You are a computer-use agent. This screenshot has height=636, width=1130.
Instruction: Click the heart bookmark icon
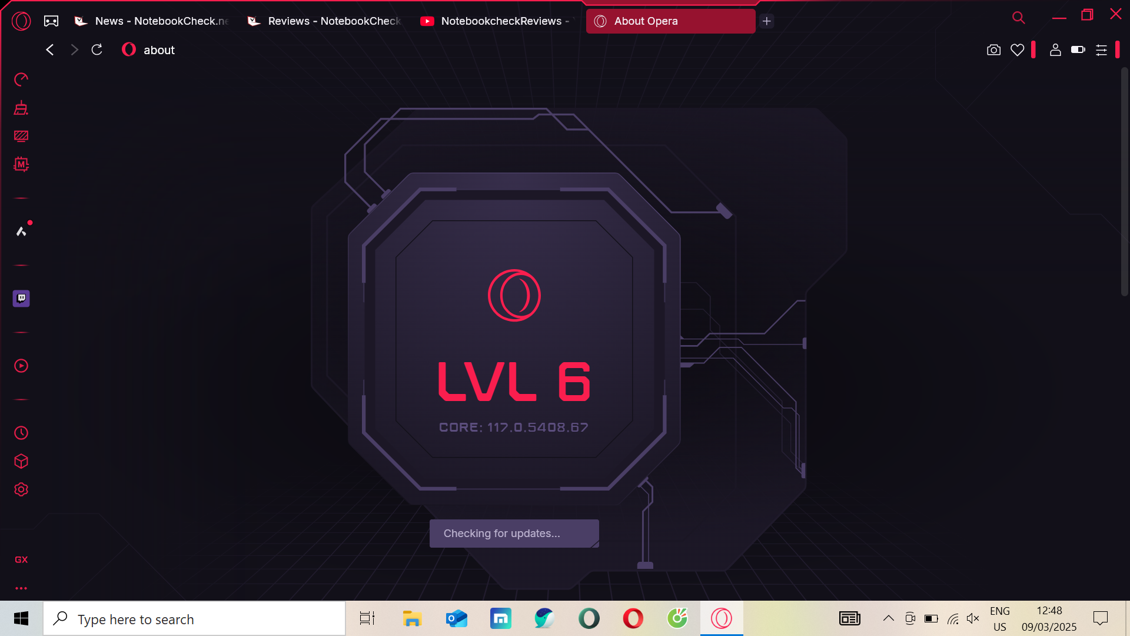pos(1018,50)
